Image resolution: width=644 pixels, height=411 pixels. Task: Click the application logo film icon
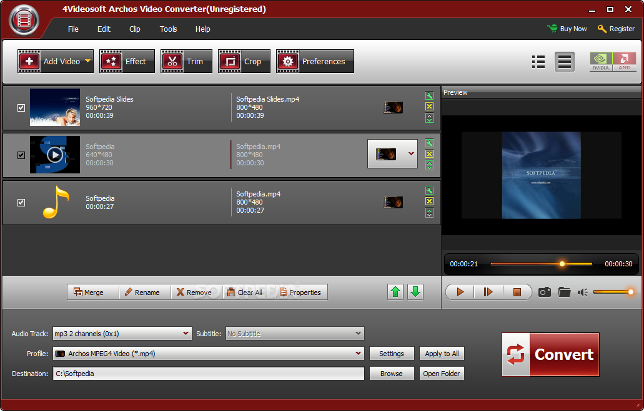24,21
